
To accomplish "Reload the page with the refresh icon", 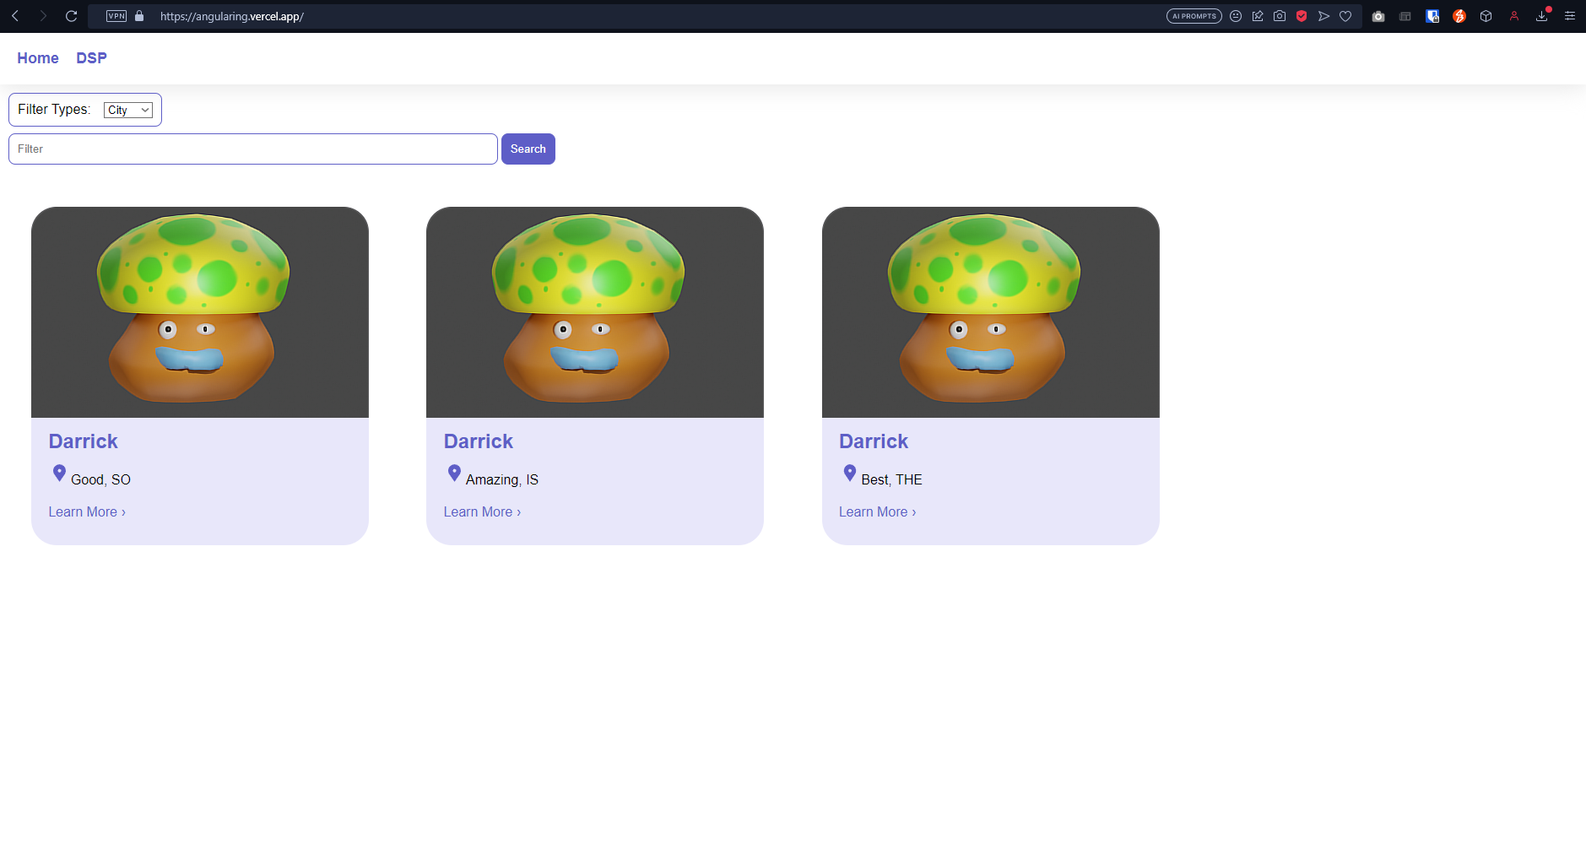I will click(x=71, y=16).
